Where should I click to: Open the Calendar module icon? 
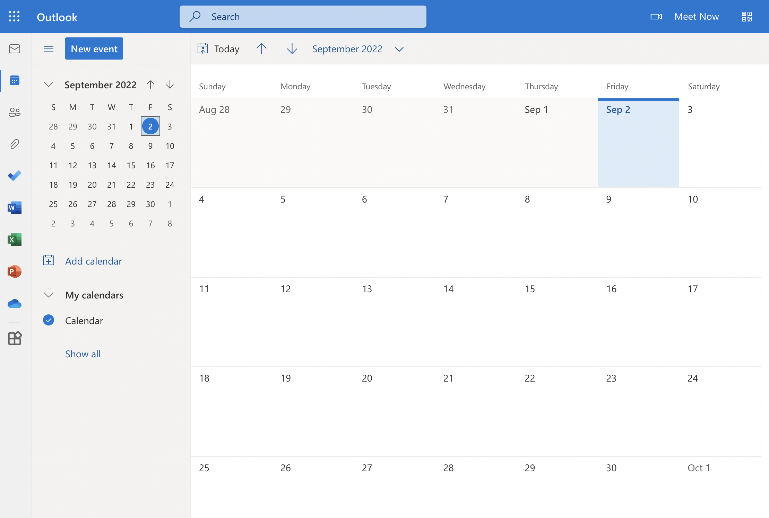click(x=15, y=80)
